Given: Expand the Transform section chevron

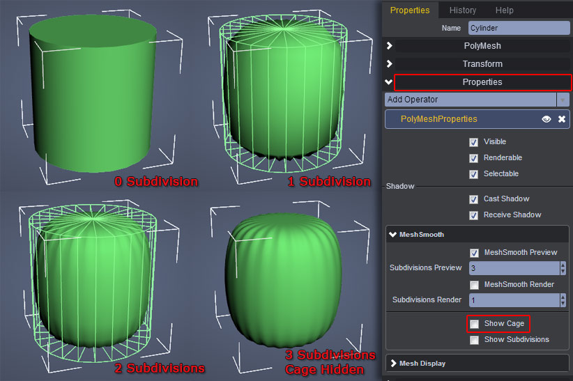Looking at the screenshot, I should pyautogui.click(x=389, y=64).
